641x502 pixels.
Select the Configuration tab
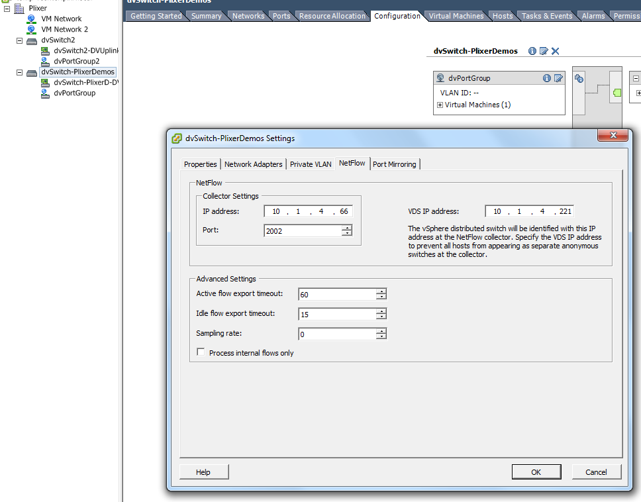click(397, 16)
